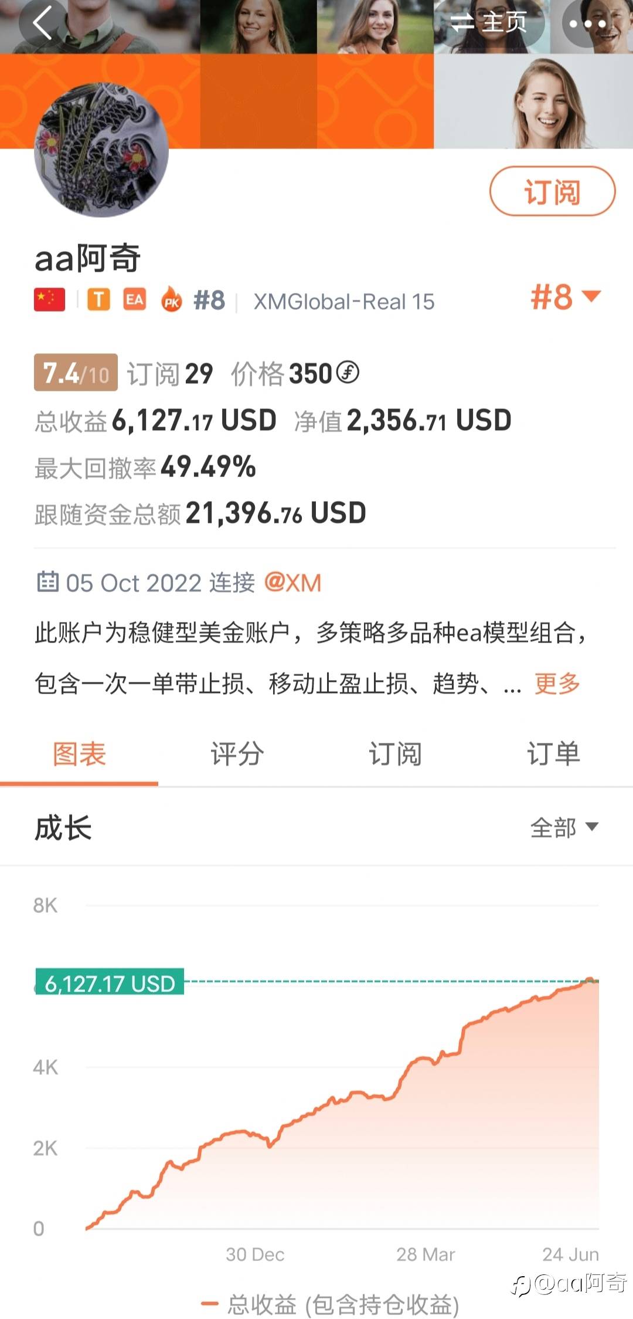Open the three-dot more options menu
This screenshot has width=633, height=1319.
click(587, 24)
